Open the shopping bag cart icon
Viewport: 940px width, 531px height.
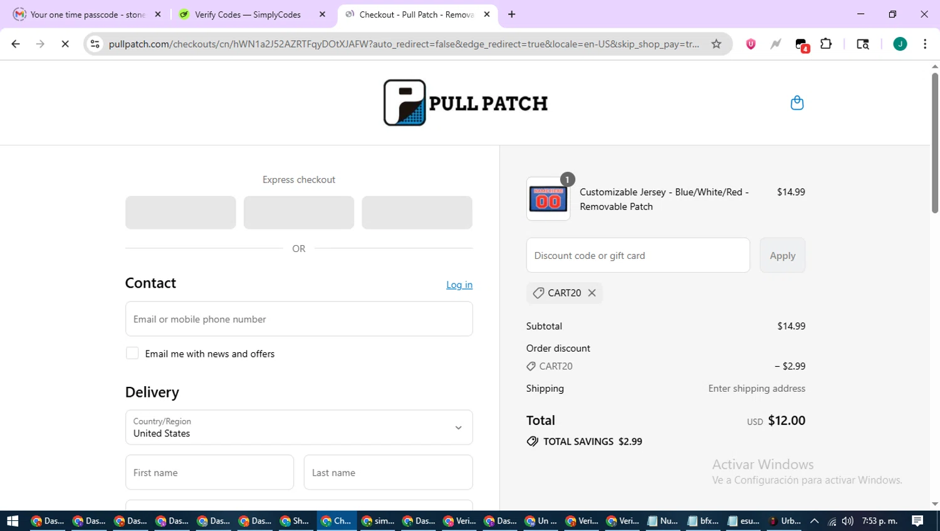pyautogui.click(x=796, y=103)
